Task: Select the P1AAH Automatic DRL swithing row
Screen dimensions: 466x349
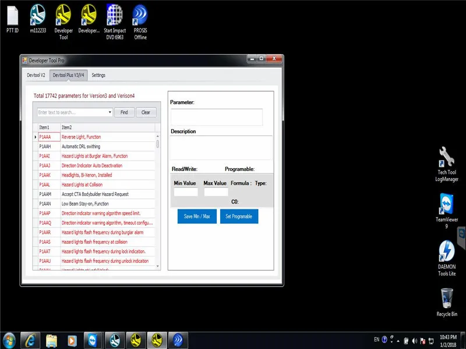Action: pos(94,147)
